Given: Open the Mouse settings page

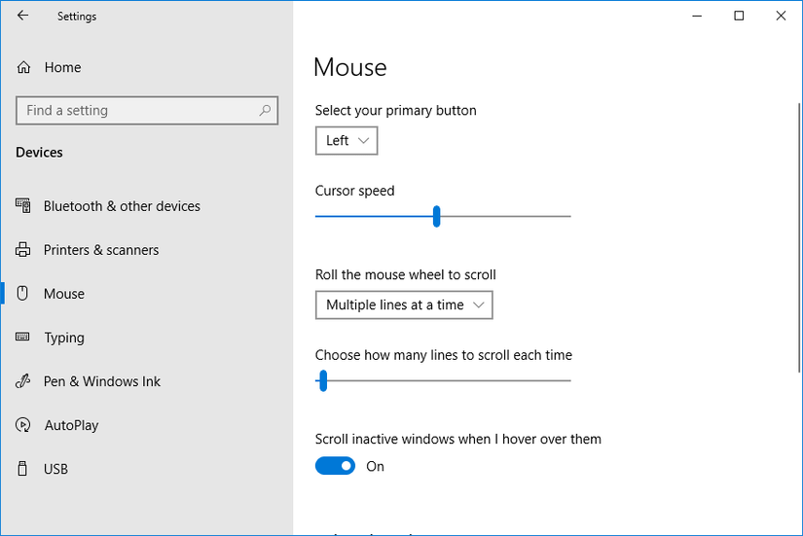Looking at the screenshot, I should (x=64, y=294).
